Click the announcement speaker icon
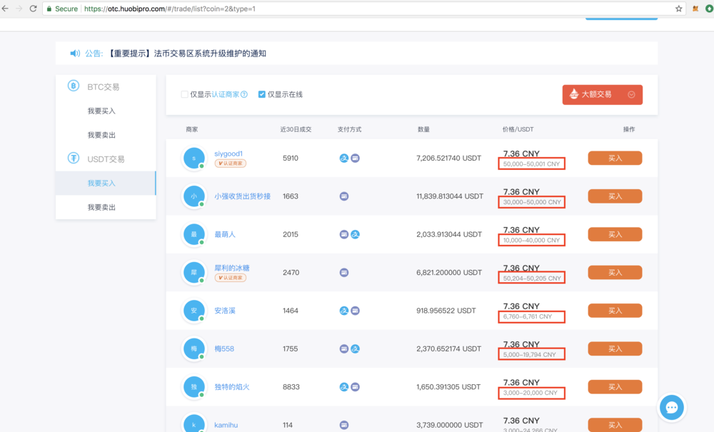This screenshot has height=432, width=714. coord(74,52)
